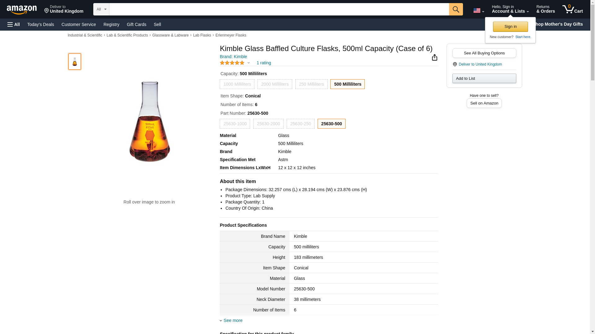Image resolution: width=595 pixels, height=334 pixels.
Task: Select the 1000 Milliliters capacity option
Action: pos(237,84)
